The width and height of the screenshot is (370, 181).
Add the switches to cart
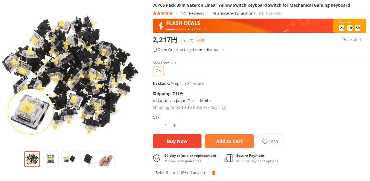(x=229, y=141)
